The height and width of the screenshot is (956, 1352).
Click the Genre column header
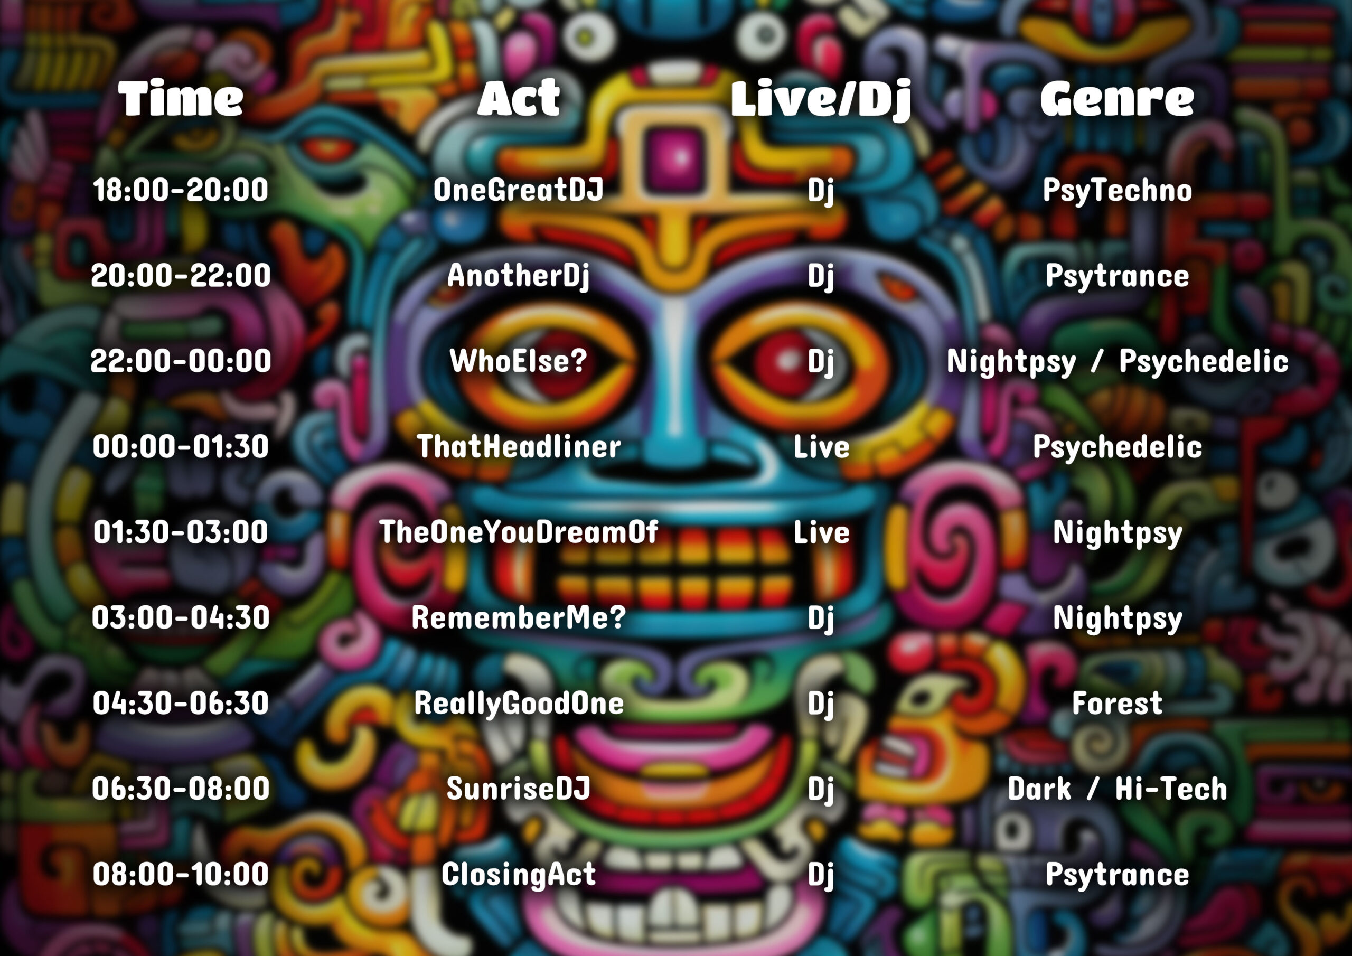click(1117, 99)
